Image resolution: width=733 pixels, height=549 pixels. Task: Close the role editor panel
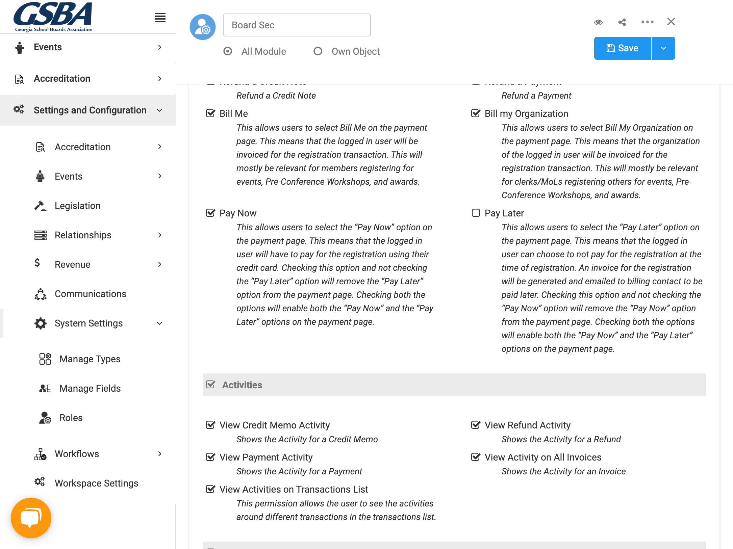click(x=671, y=22)
